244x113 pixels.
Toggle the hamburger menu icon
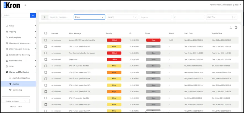[x=25, y=5]
